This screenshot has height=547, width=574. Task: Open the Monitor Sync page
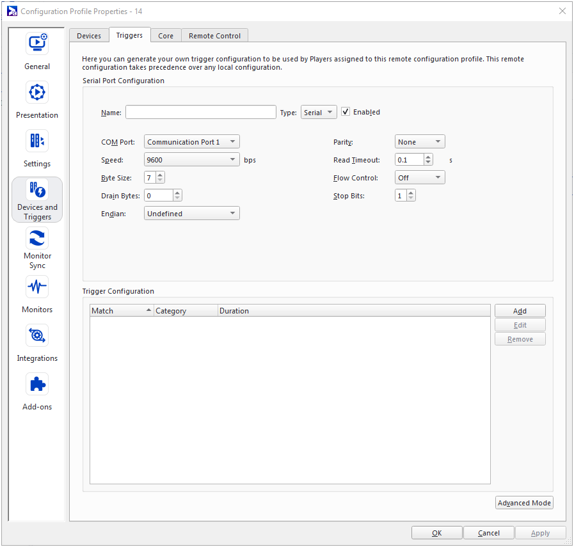click(x=36, y=243)
